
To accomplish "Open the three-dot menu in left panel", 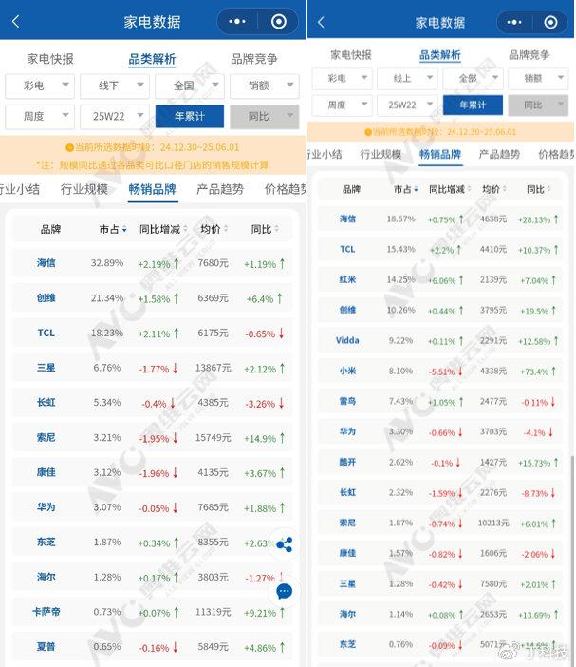I will (x=237, y=21).
